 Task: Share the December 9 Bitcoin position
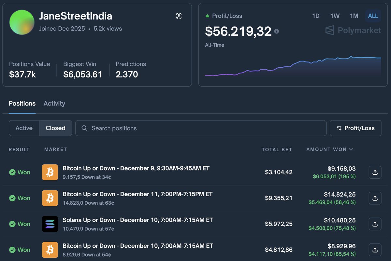coord(375,172)
